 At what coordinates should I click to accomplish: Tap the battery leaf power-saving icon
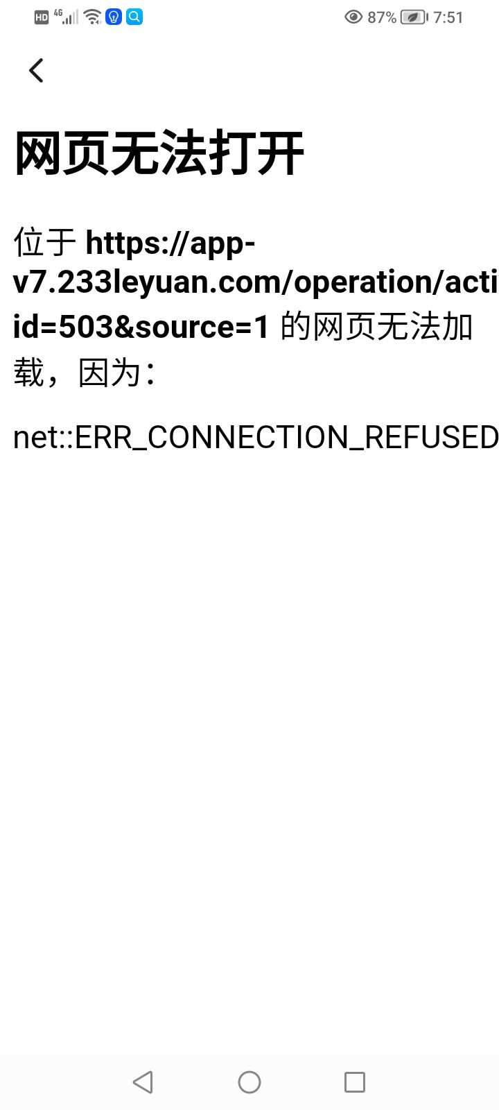point(414,17)
